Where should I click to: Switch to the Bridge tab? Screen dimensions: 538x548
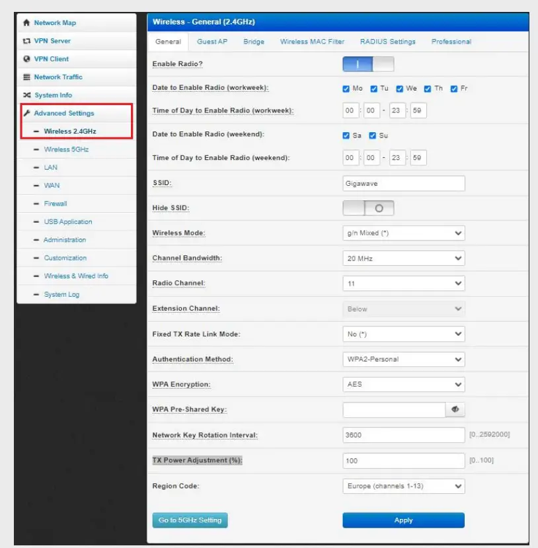click(254, 42)
